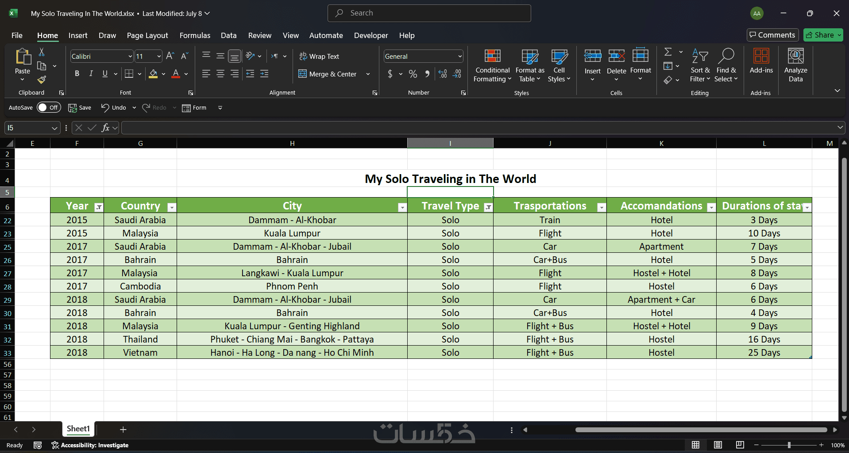Click Merge & Center button
849x453 pixels.
click(328, 74)
